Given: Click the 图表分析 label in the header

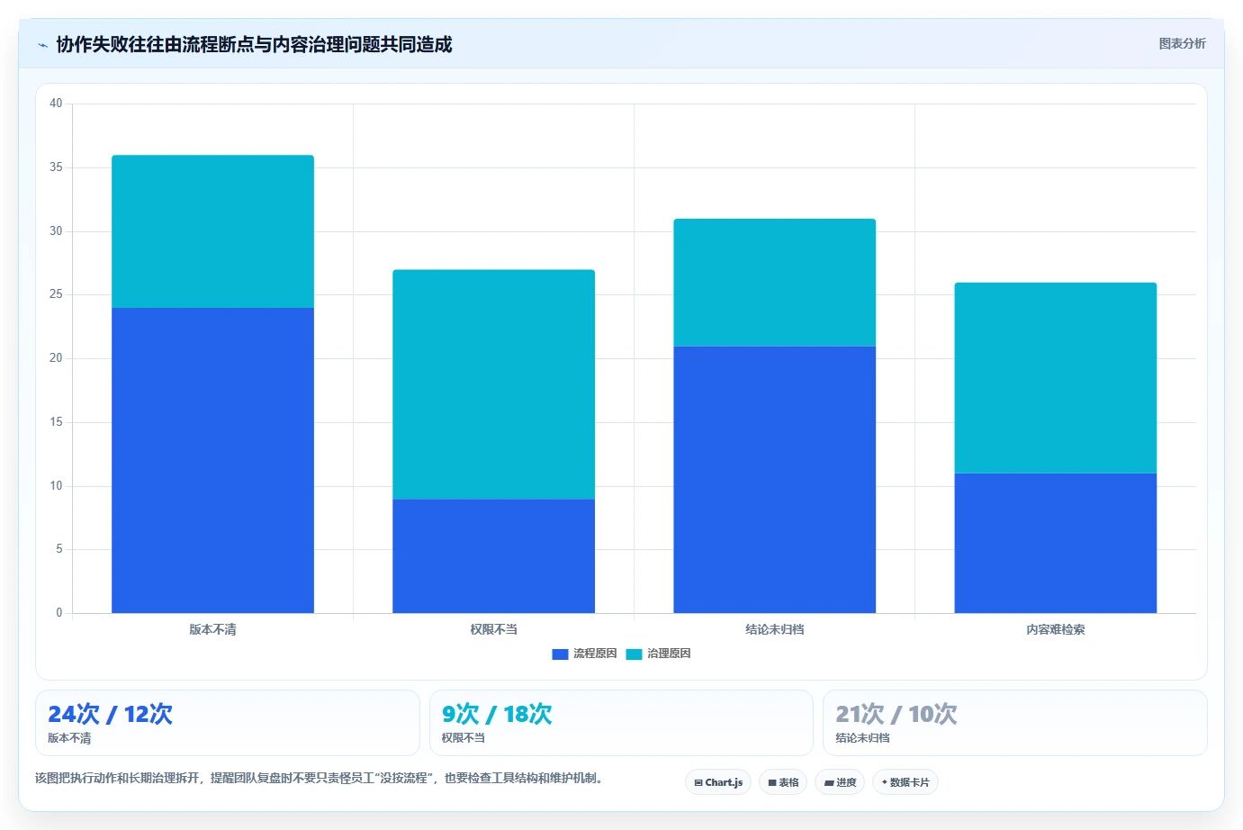Looking at the screenshot, I should [x=1182, y=43].
